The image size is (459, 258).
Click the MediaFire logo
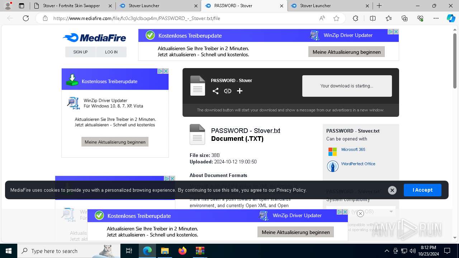[94, 38]
